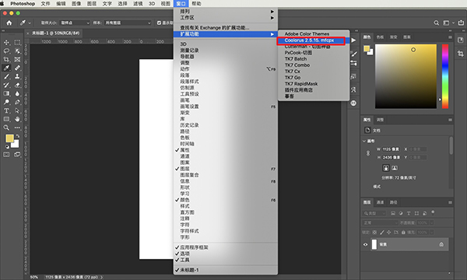Open the Filter menu in the menu bar
The image size is (467, 280).
138,4
